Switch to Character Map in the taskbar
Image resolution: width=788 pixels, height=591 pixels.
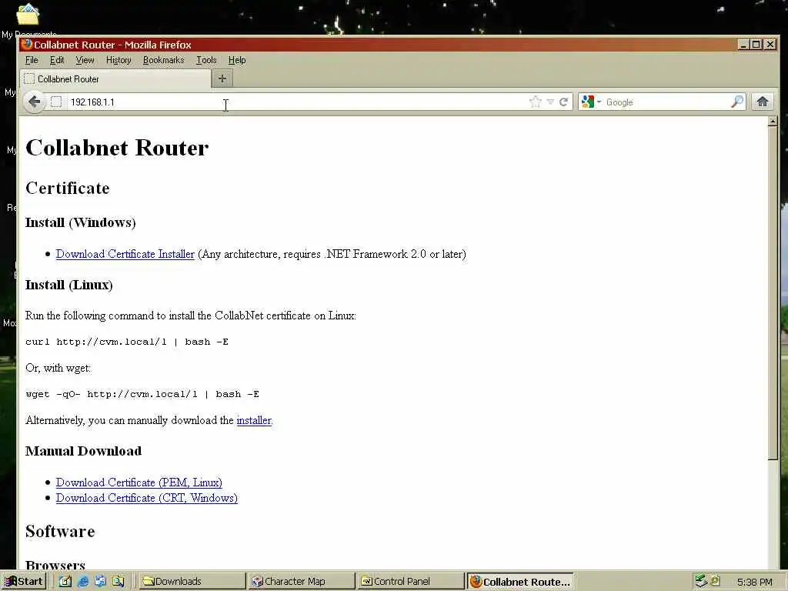coord(301,582)
